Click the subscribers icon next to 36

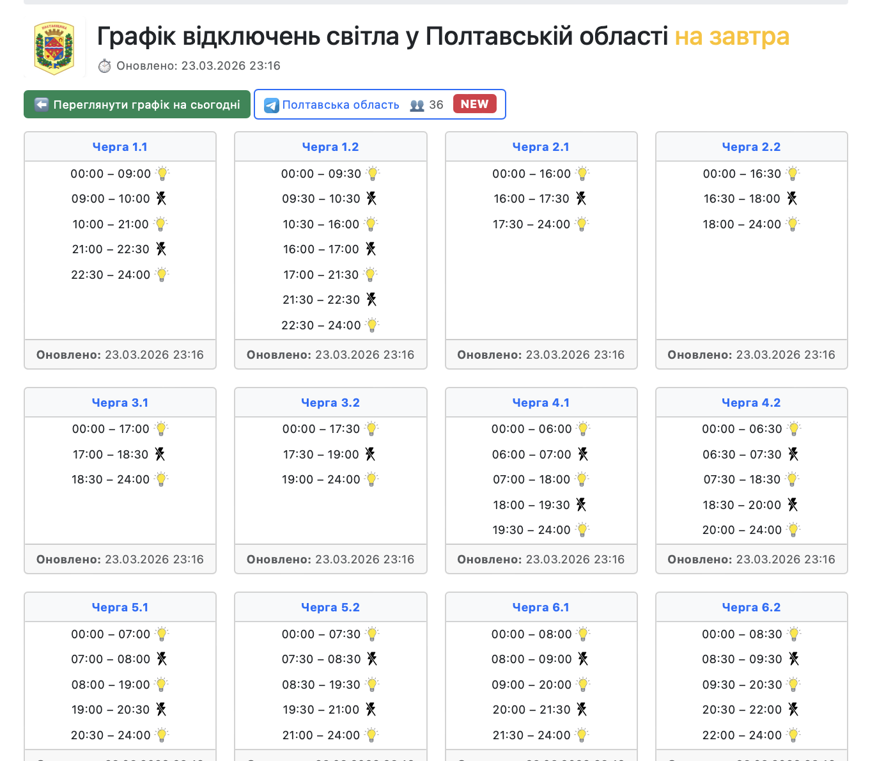point(417,105)
